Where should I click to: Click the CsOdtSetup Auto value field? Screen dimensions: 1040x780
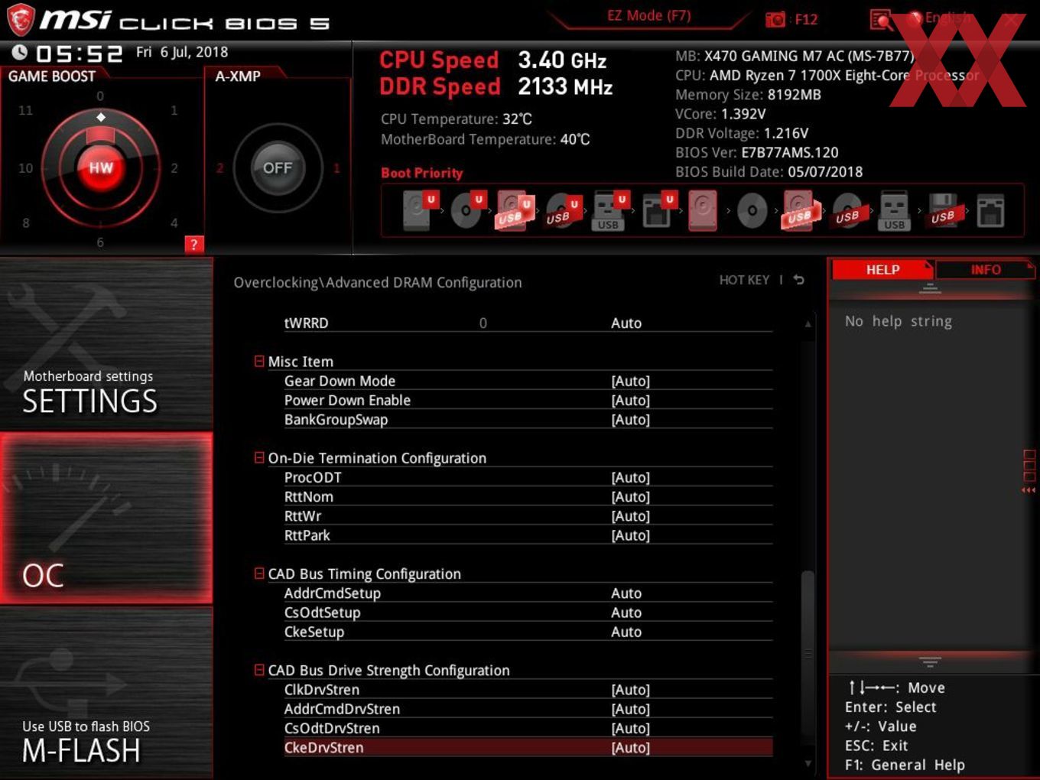[x=626, y=612]
